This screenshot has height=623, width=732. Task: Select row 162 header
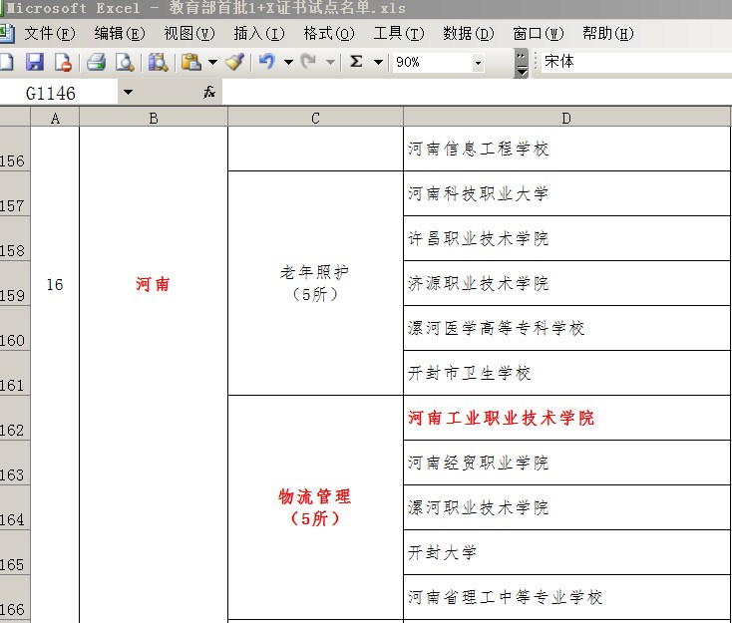coord(14,419)
